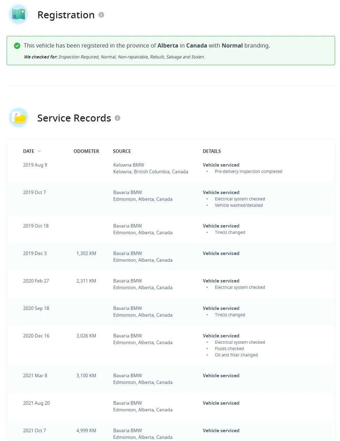The height and width of the screenshot is (441, 340).
Task: Click the 2019 Oct 18 tire change record
Action: click(x=171, y=229)
